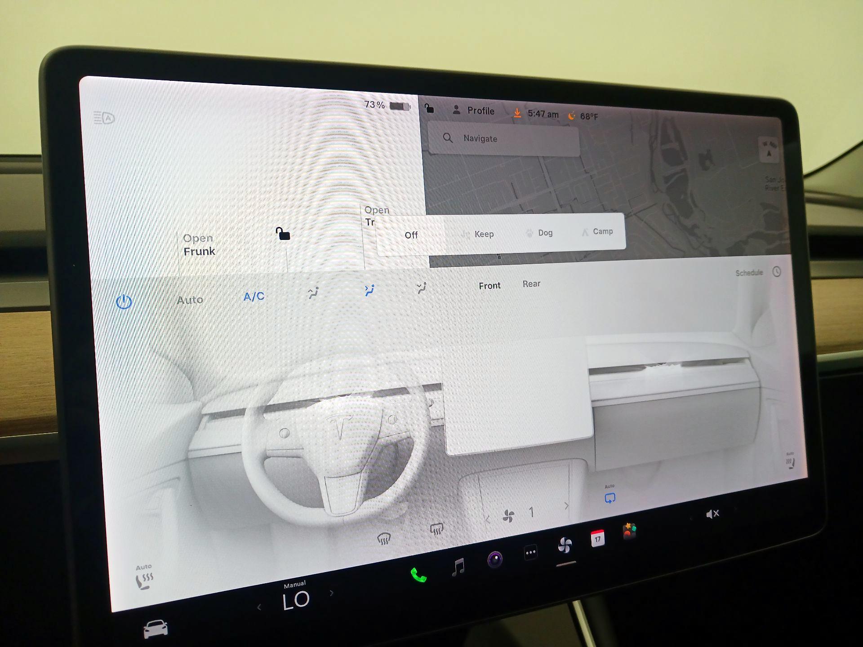Screen dimensions: 863x647
Task: Open vehicle Controls via the car icon
Action: 156,629
